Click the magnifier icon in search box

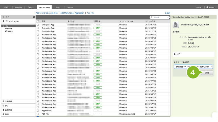pyautogui.click(x=151, y=18)
